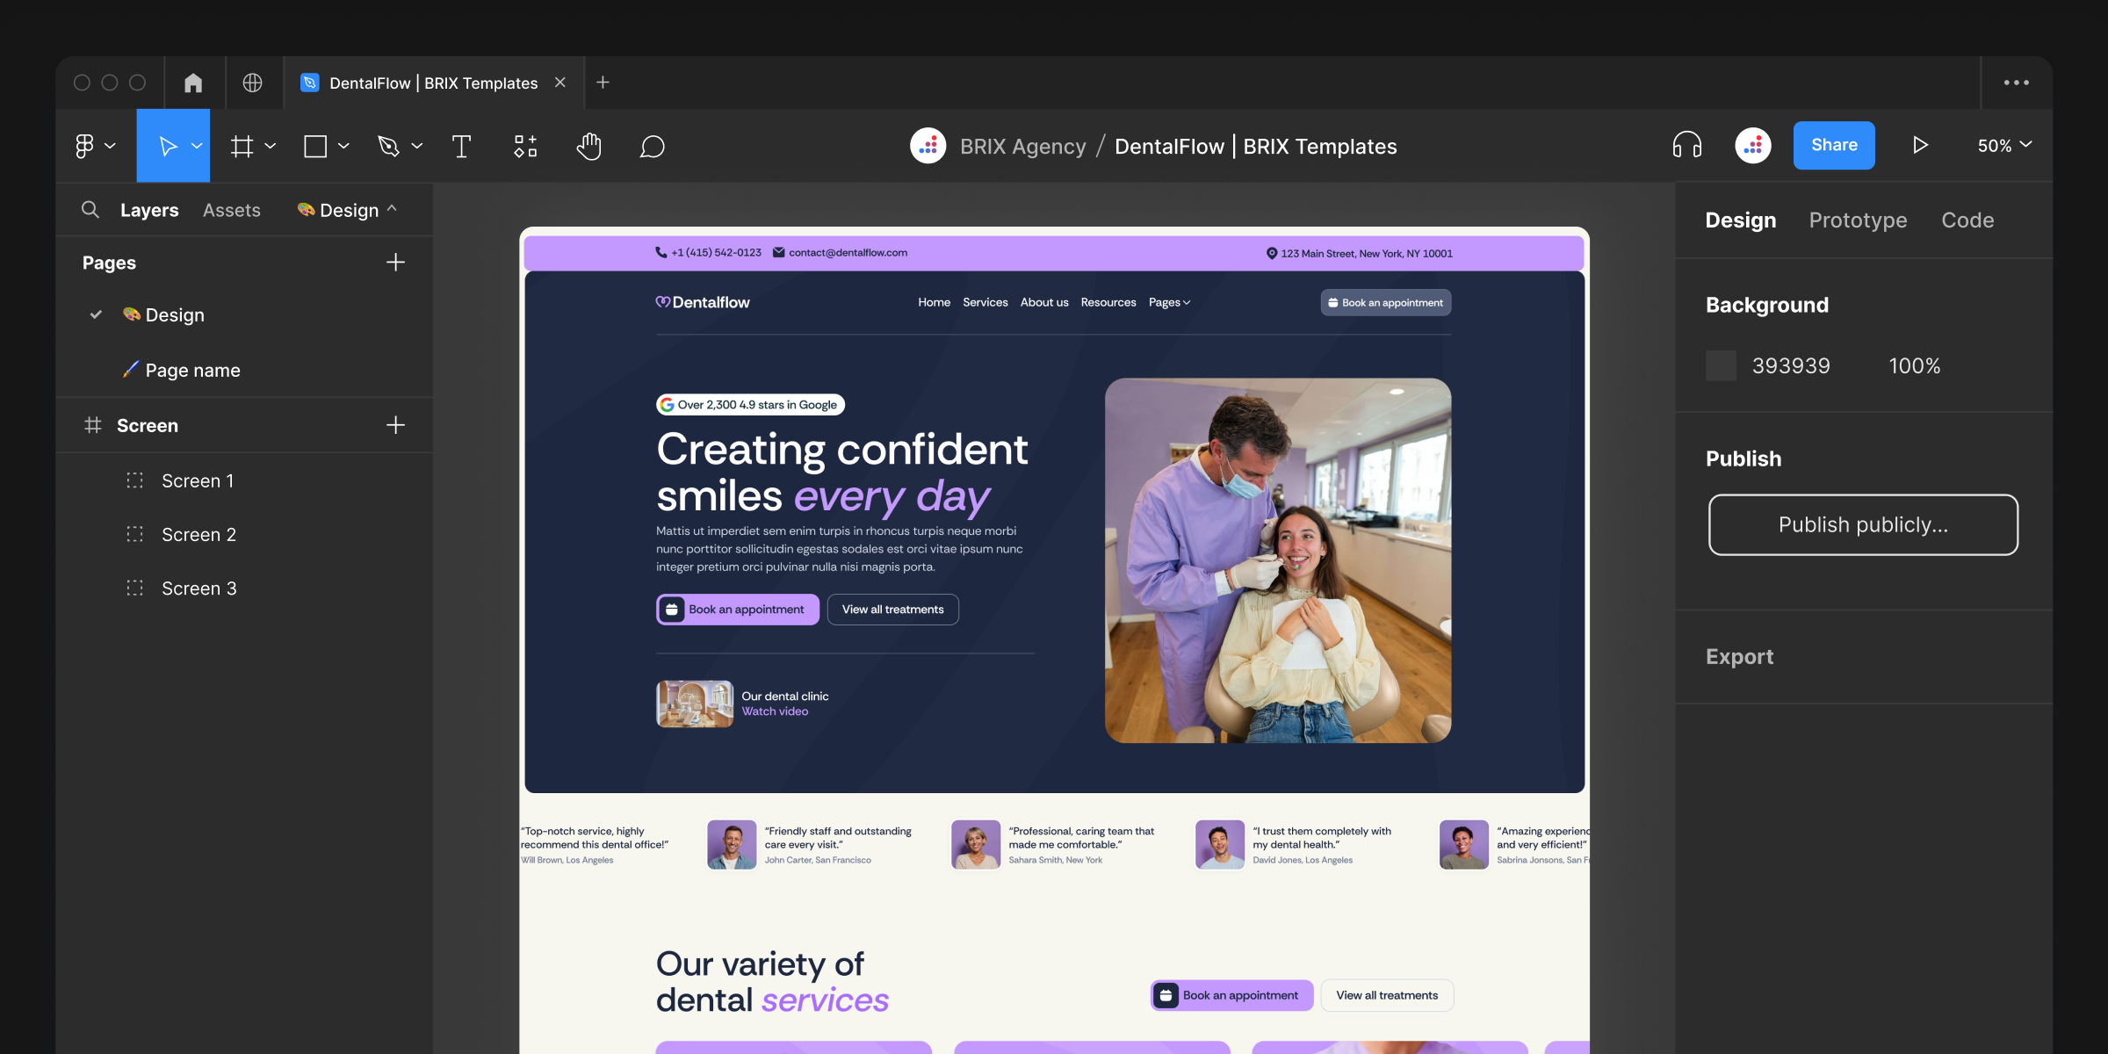Select the Rectangle shape tool
Viewport: 2108px width, 1054px height.
click(315, 146)
